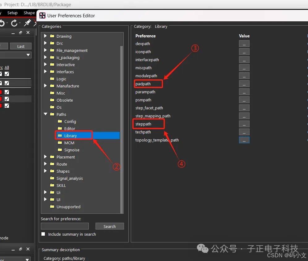
Task: Open the Setup menu
Action: (12, 13)
